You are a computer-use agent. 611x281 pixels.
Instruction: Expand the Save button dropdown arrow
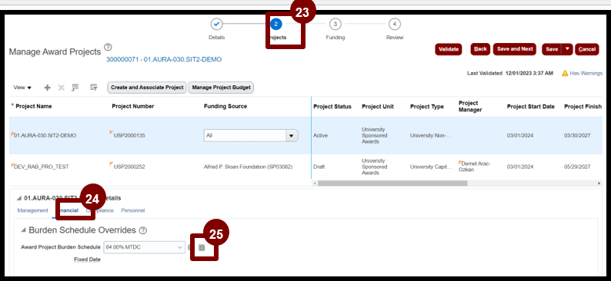coord(567,49)
